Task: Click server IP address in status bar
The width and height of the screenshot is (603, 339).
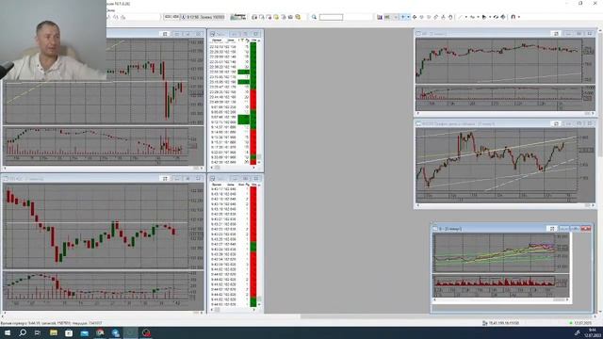Action: (x=503, y=323)
